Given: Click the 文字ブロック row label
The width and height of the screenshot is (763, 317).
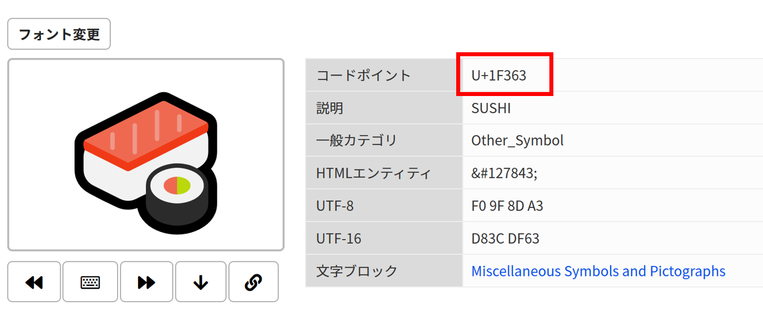Looking at the screenshot, I should (x=357, y=271).
